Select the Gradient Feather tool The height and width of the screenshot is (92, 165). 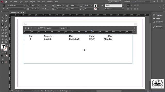point(6,36)
